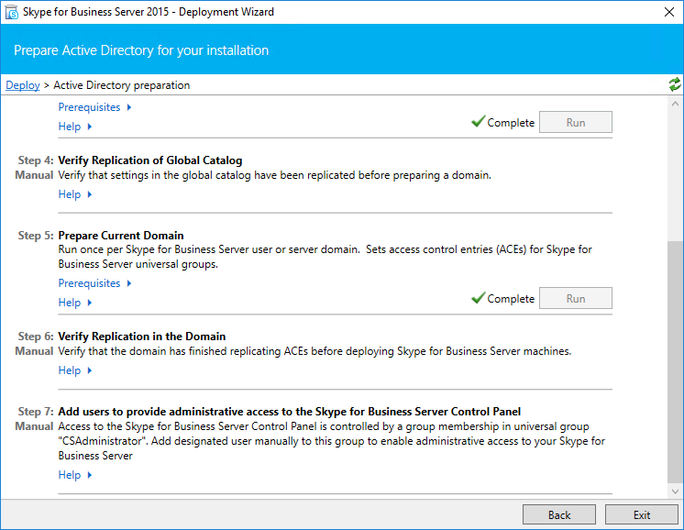
Task: Click the green Complete checkmark for Step 5
Action: [478, 297]
